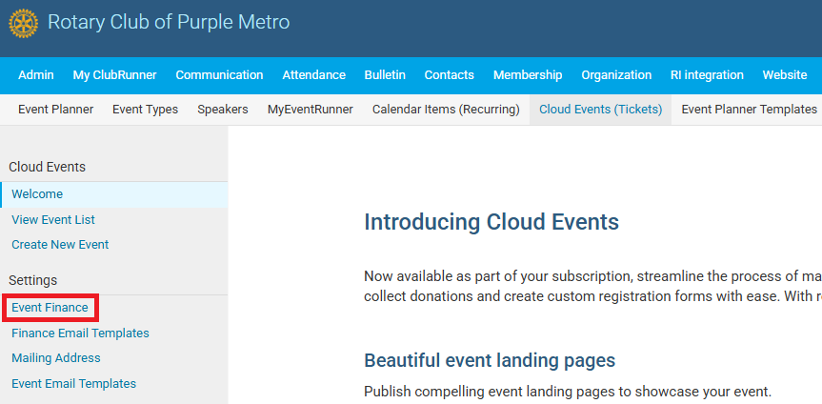Open the Communication menu
The width and height of the screenshot is (822, 404).
[x=219, y=75]
